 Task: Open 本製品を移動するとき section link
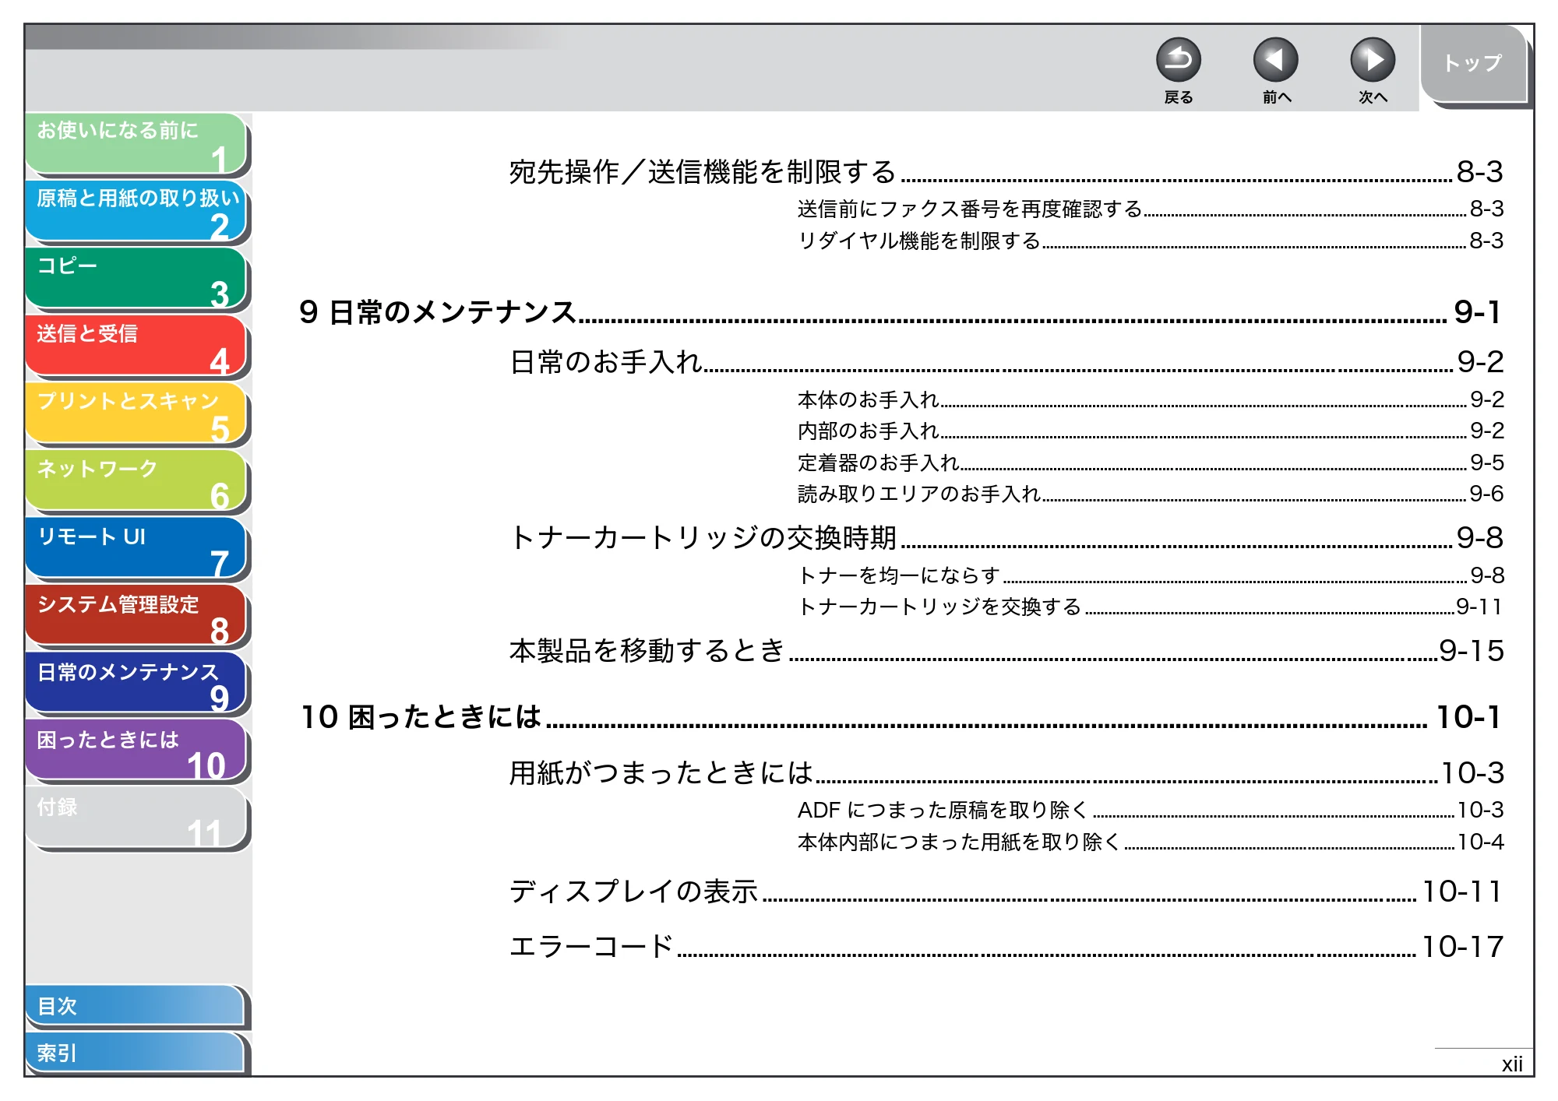pyautogui.click(x=1006, y=650)
